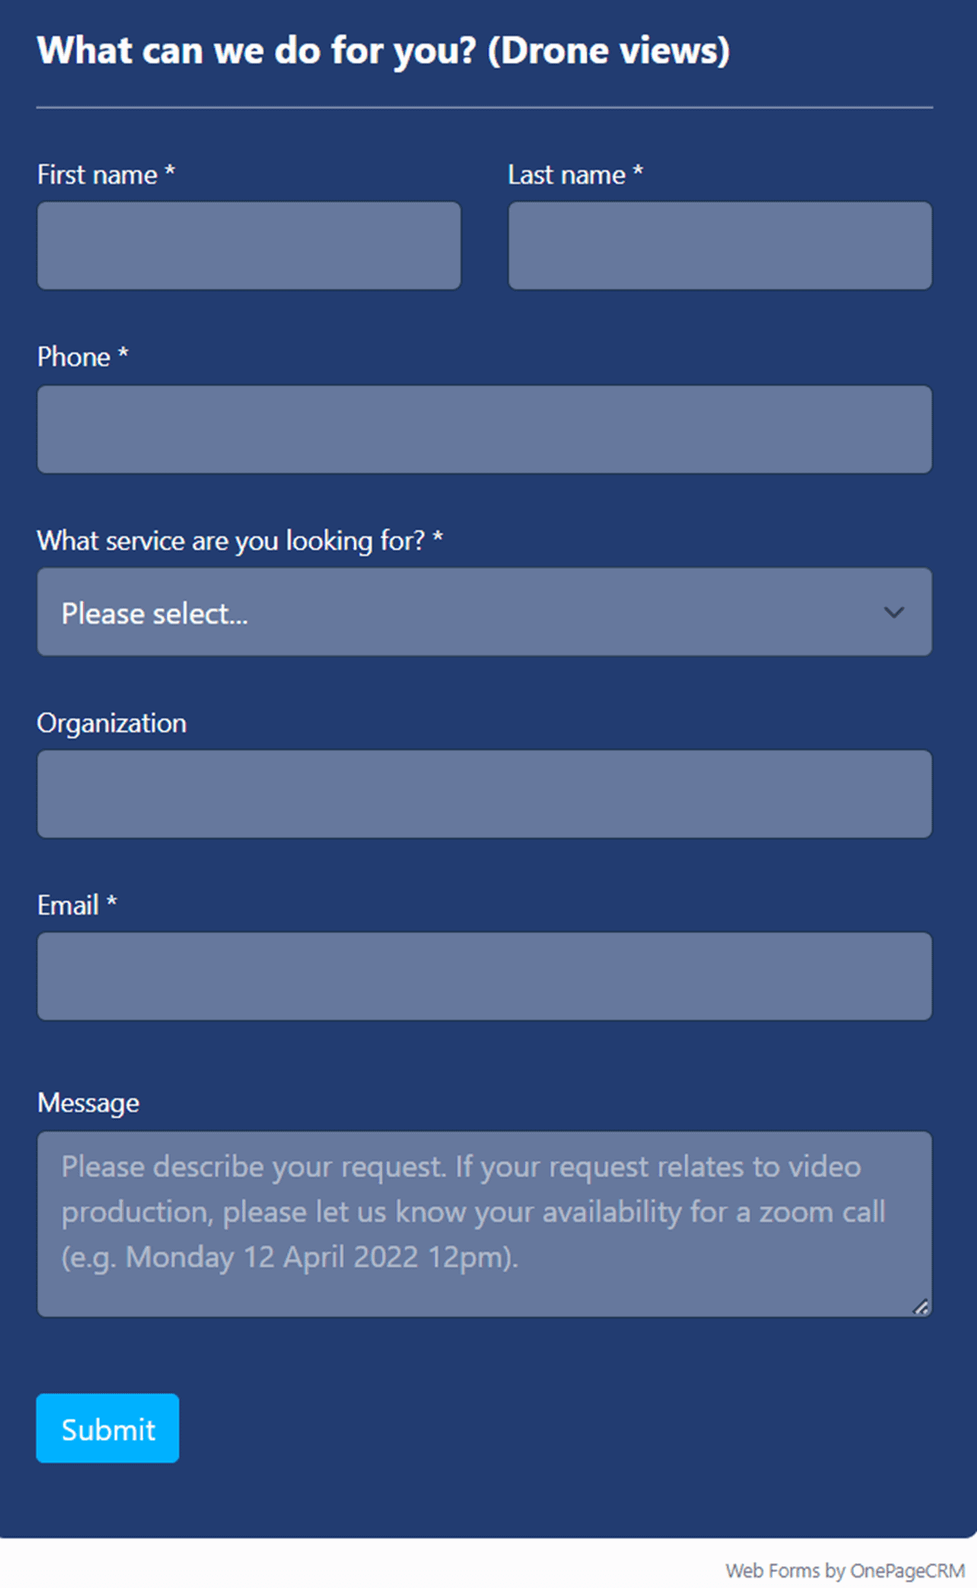Click the chevron arrow on service dropdown
The image size is (977, 1588).
tap(894, 612)
